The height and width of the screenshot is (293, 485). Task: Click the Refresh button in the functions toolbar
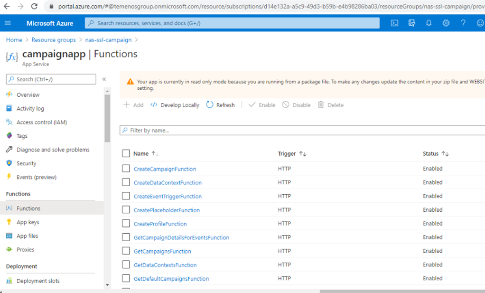[x=220, y=105]
